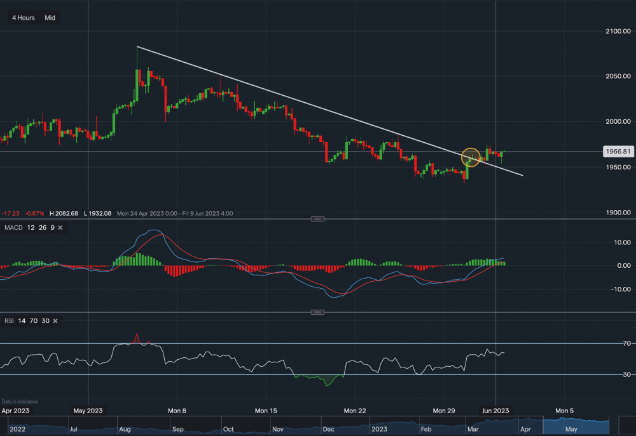
Task: Click the resize handle above MACD panel
Action: [318, 218]
